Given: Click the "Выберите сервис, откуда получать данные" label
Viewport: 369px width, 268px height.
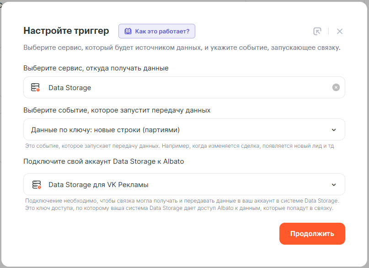Looking at the screenshot, I should tap(96, 68).
